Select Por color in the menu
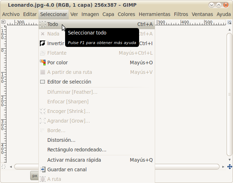The height and width of the screenshot is (183, 233). point(97,63)
